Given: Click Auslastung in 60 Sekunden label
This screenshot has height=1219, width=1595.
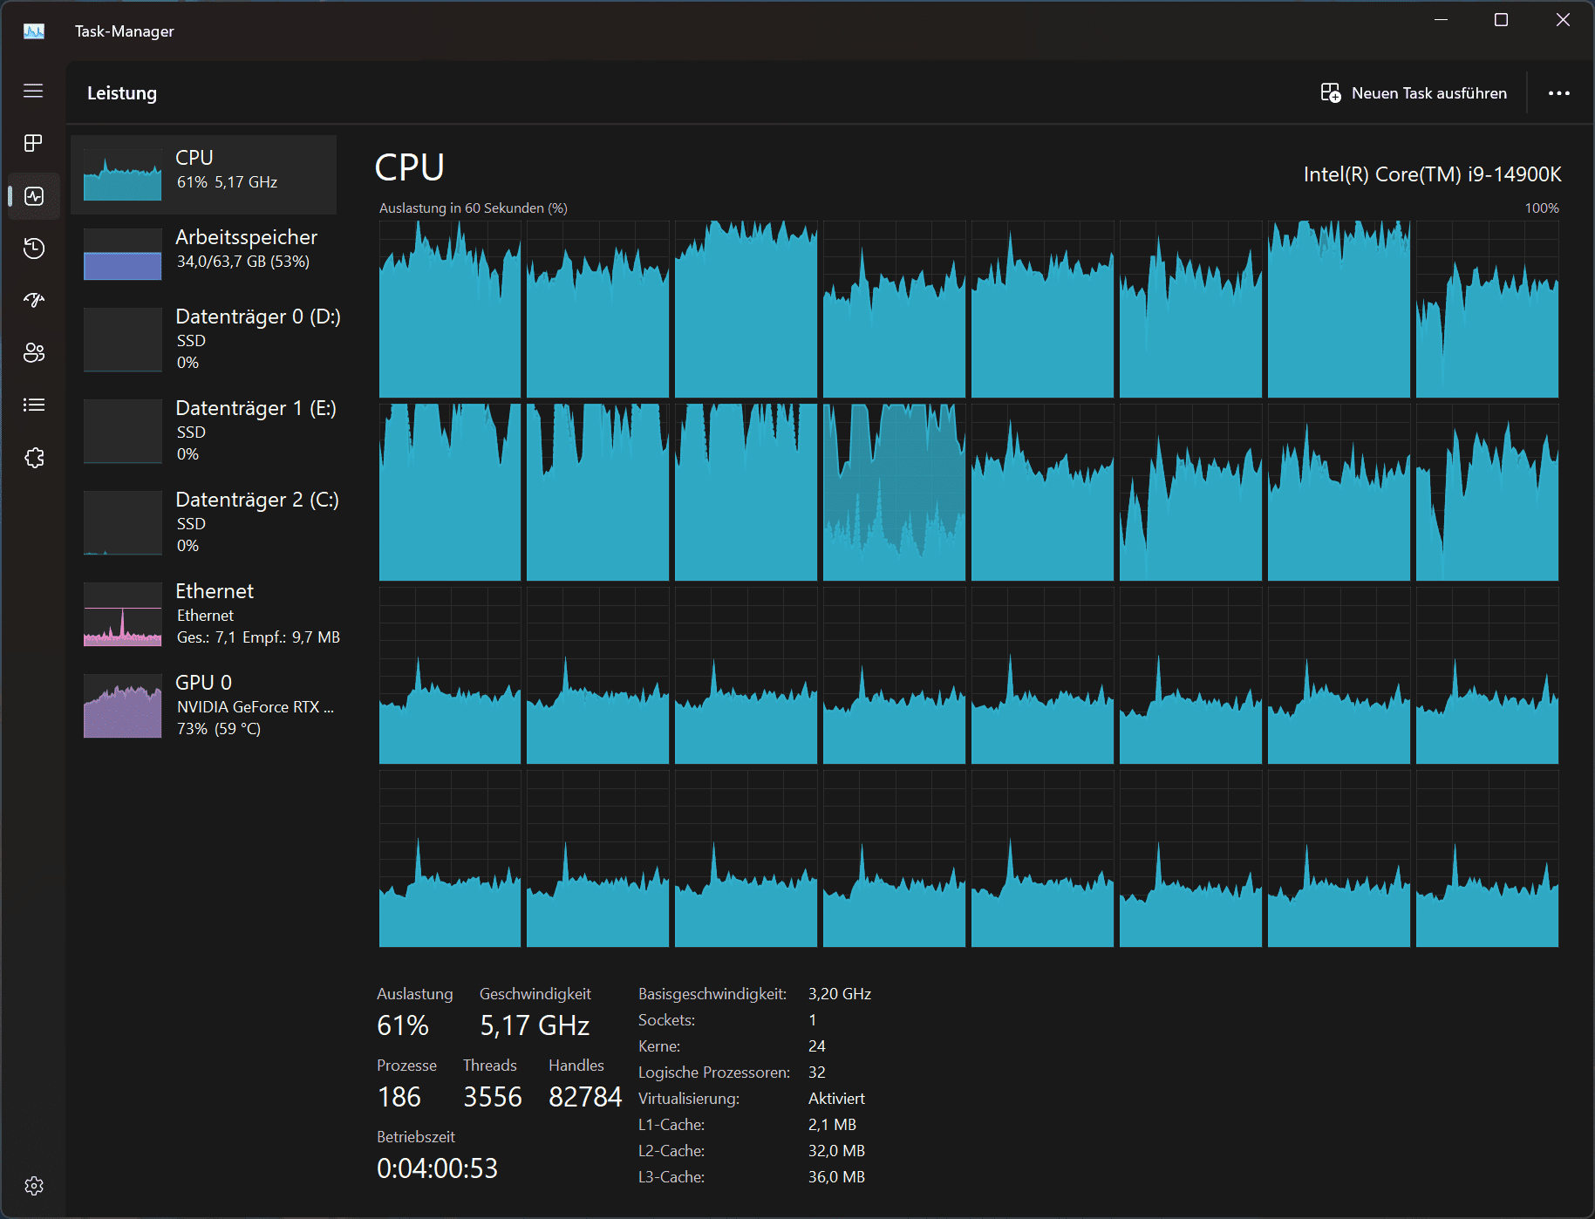Looking at the screenshot, I should [x=473, y=208].
